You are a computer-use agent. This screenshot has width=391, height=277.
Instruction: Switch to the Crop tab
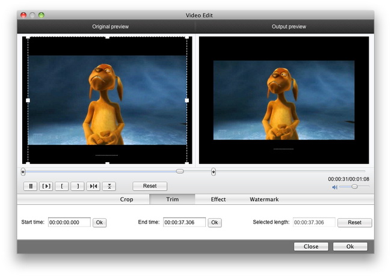coord(126,199)
